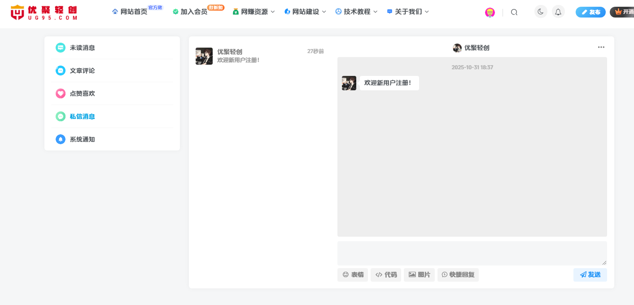Select the 未读消息 sidebar icon
634x305 pixels.
(60, 48)
